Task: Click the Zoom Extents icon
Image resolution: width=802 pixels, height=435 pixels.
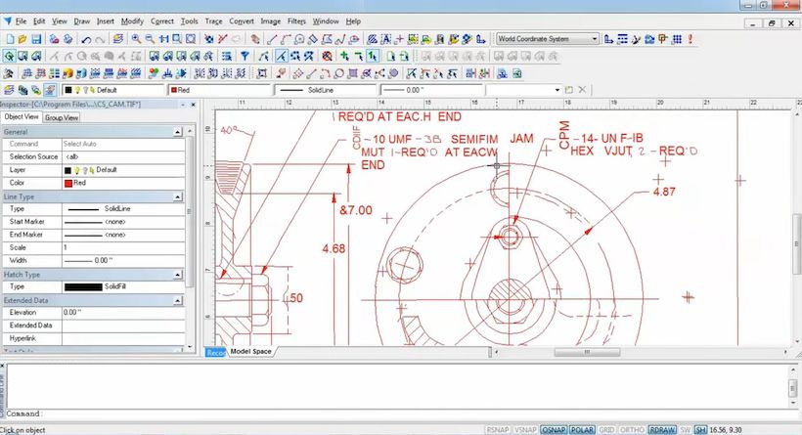Action: (191, 39)
